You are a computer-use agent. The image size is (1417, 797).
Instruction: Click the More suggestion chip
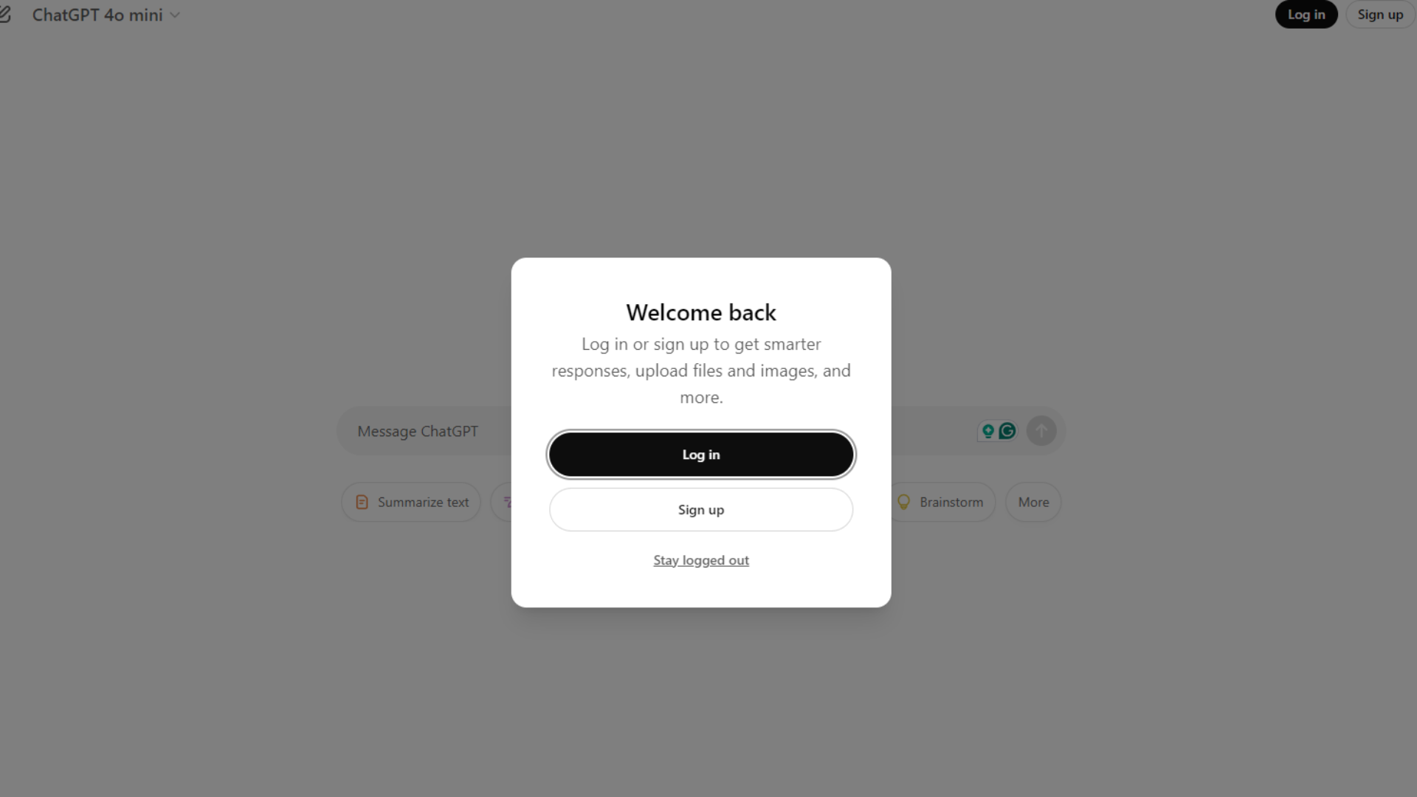click(1033, 501)
